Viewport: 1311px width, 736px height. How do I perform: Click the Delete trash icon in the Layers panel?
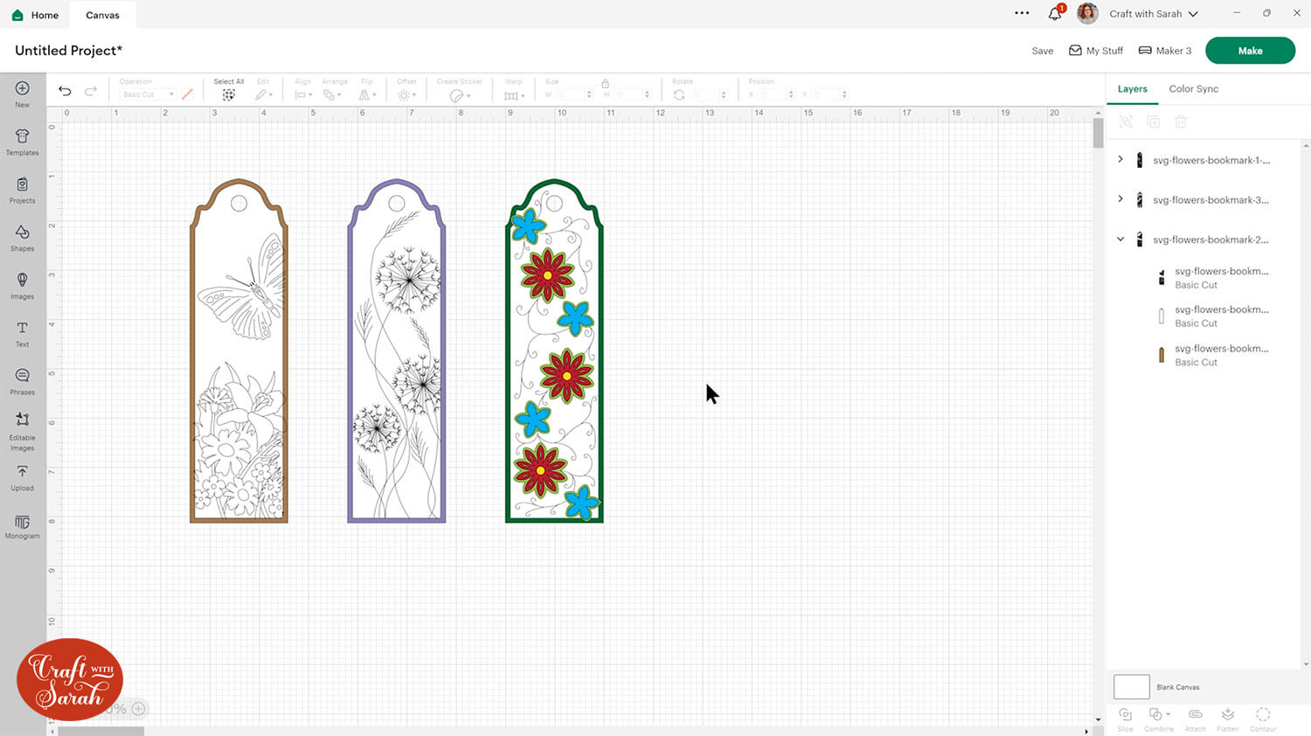(x=1181, y=122)
